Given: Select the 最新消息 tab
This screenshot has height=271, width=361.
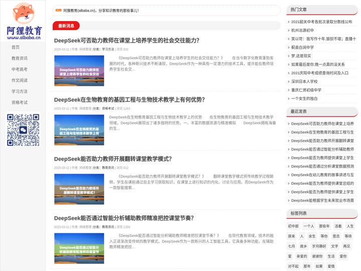Looking at the screenshot, I should [66, 26].
